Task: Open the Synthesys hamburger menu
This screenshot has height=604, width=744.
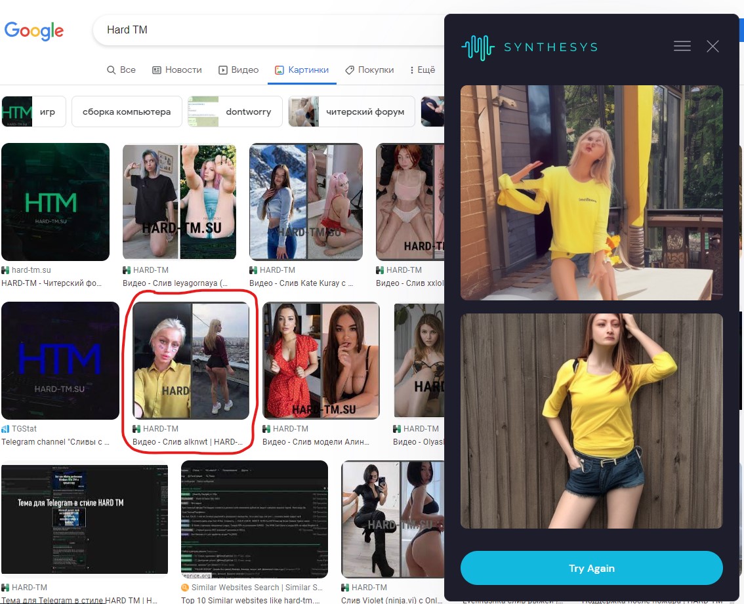Action: (x=682, y=46)
